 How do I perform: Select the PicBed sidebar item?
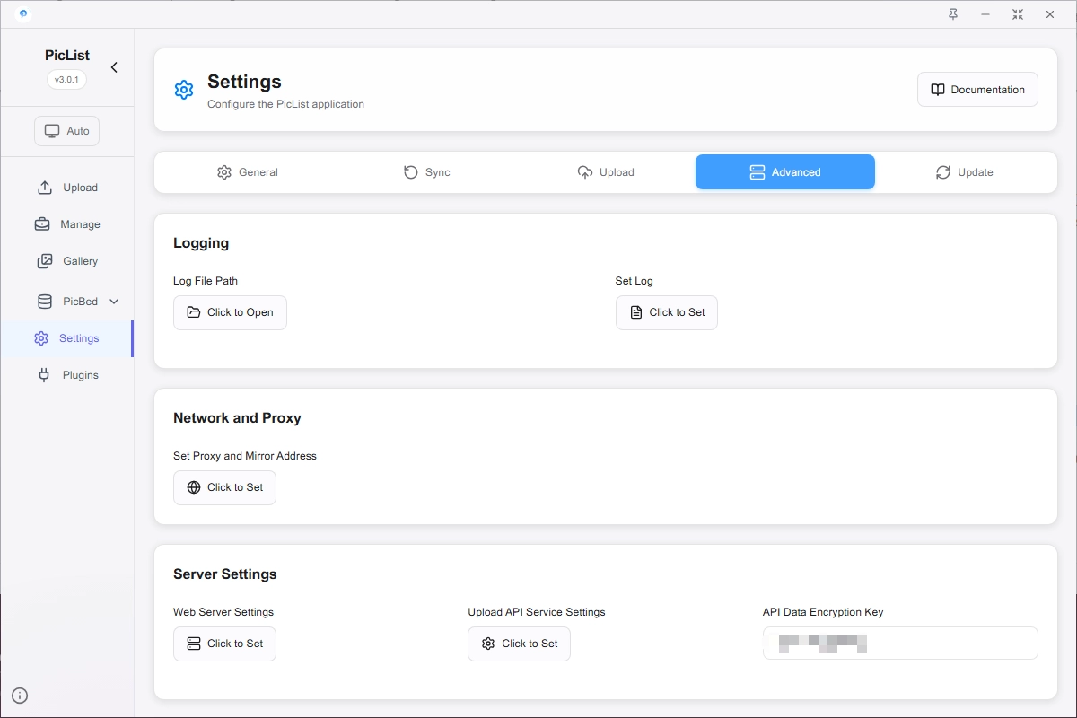point(67,302)
